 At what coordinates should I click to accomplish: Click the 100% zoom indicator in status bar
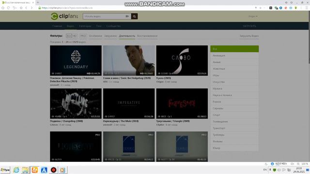click(x=305, y=164)
